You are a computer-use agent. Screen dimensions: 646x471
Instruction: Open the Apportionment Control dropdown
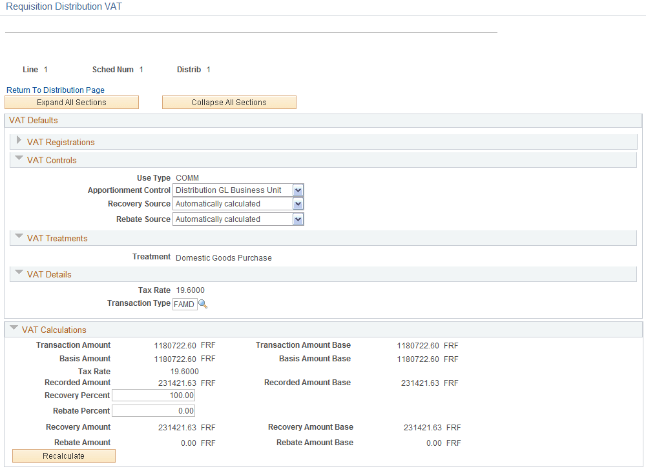pos(298,190)
